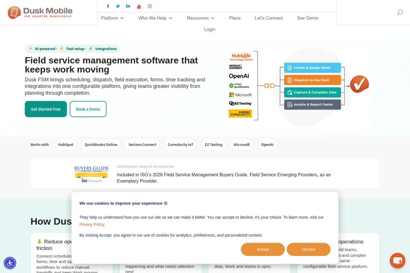Screen dimensions: 410x273
Task: Select the HubSpot pill
Action: click(66, 145)
